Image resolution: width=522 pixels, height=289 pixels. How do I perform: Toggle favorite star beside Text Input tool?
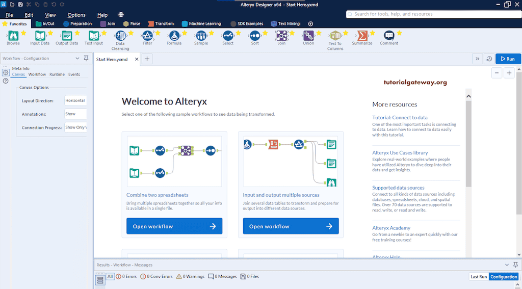(104, 33)
